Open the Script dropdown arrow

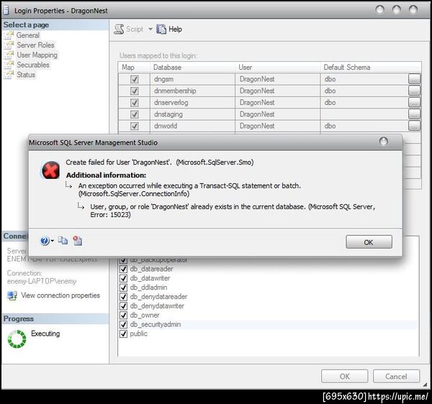(150, 29)
